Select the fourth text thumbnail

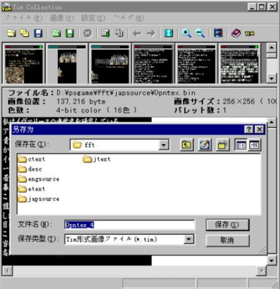[x=153, y=64]
